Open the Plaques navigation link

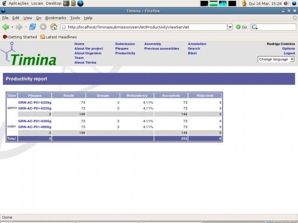[122, 48]
